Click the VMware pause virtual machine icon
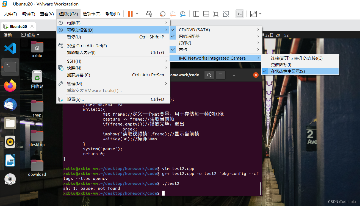 (x=130, y=14)
